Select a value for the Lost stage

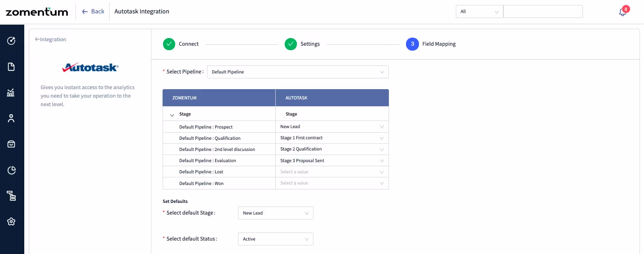click(332, 172)
